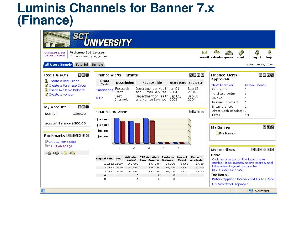Viewport: 303px width, 227px height.
Task: Detach the Financial Advisor channel
Action: point(195,111)
